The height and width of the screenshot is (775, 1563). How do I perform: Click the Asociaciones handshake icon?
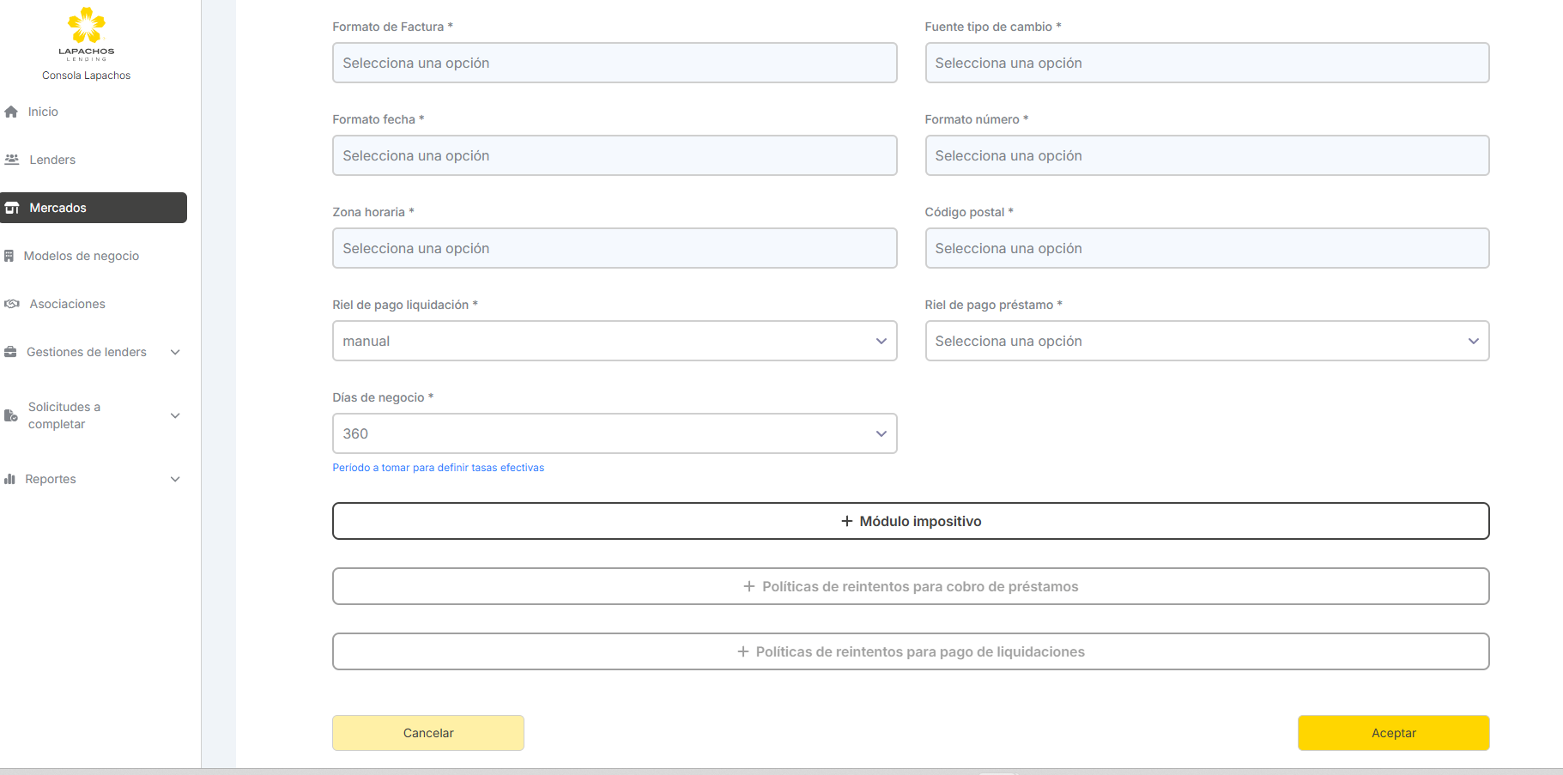point(12,304)
